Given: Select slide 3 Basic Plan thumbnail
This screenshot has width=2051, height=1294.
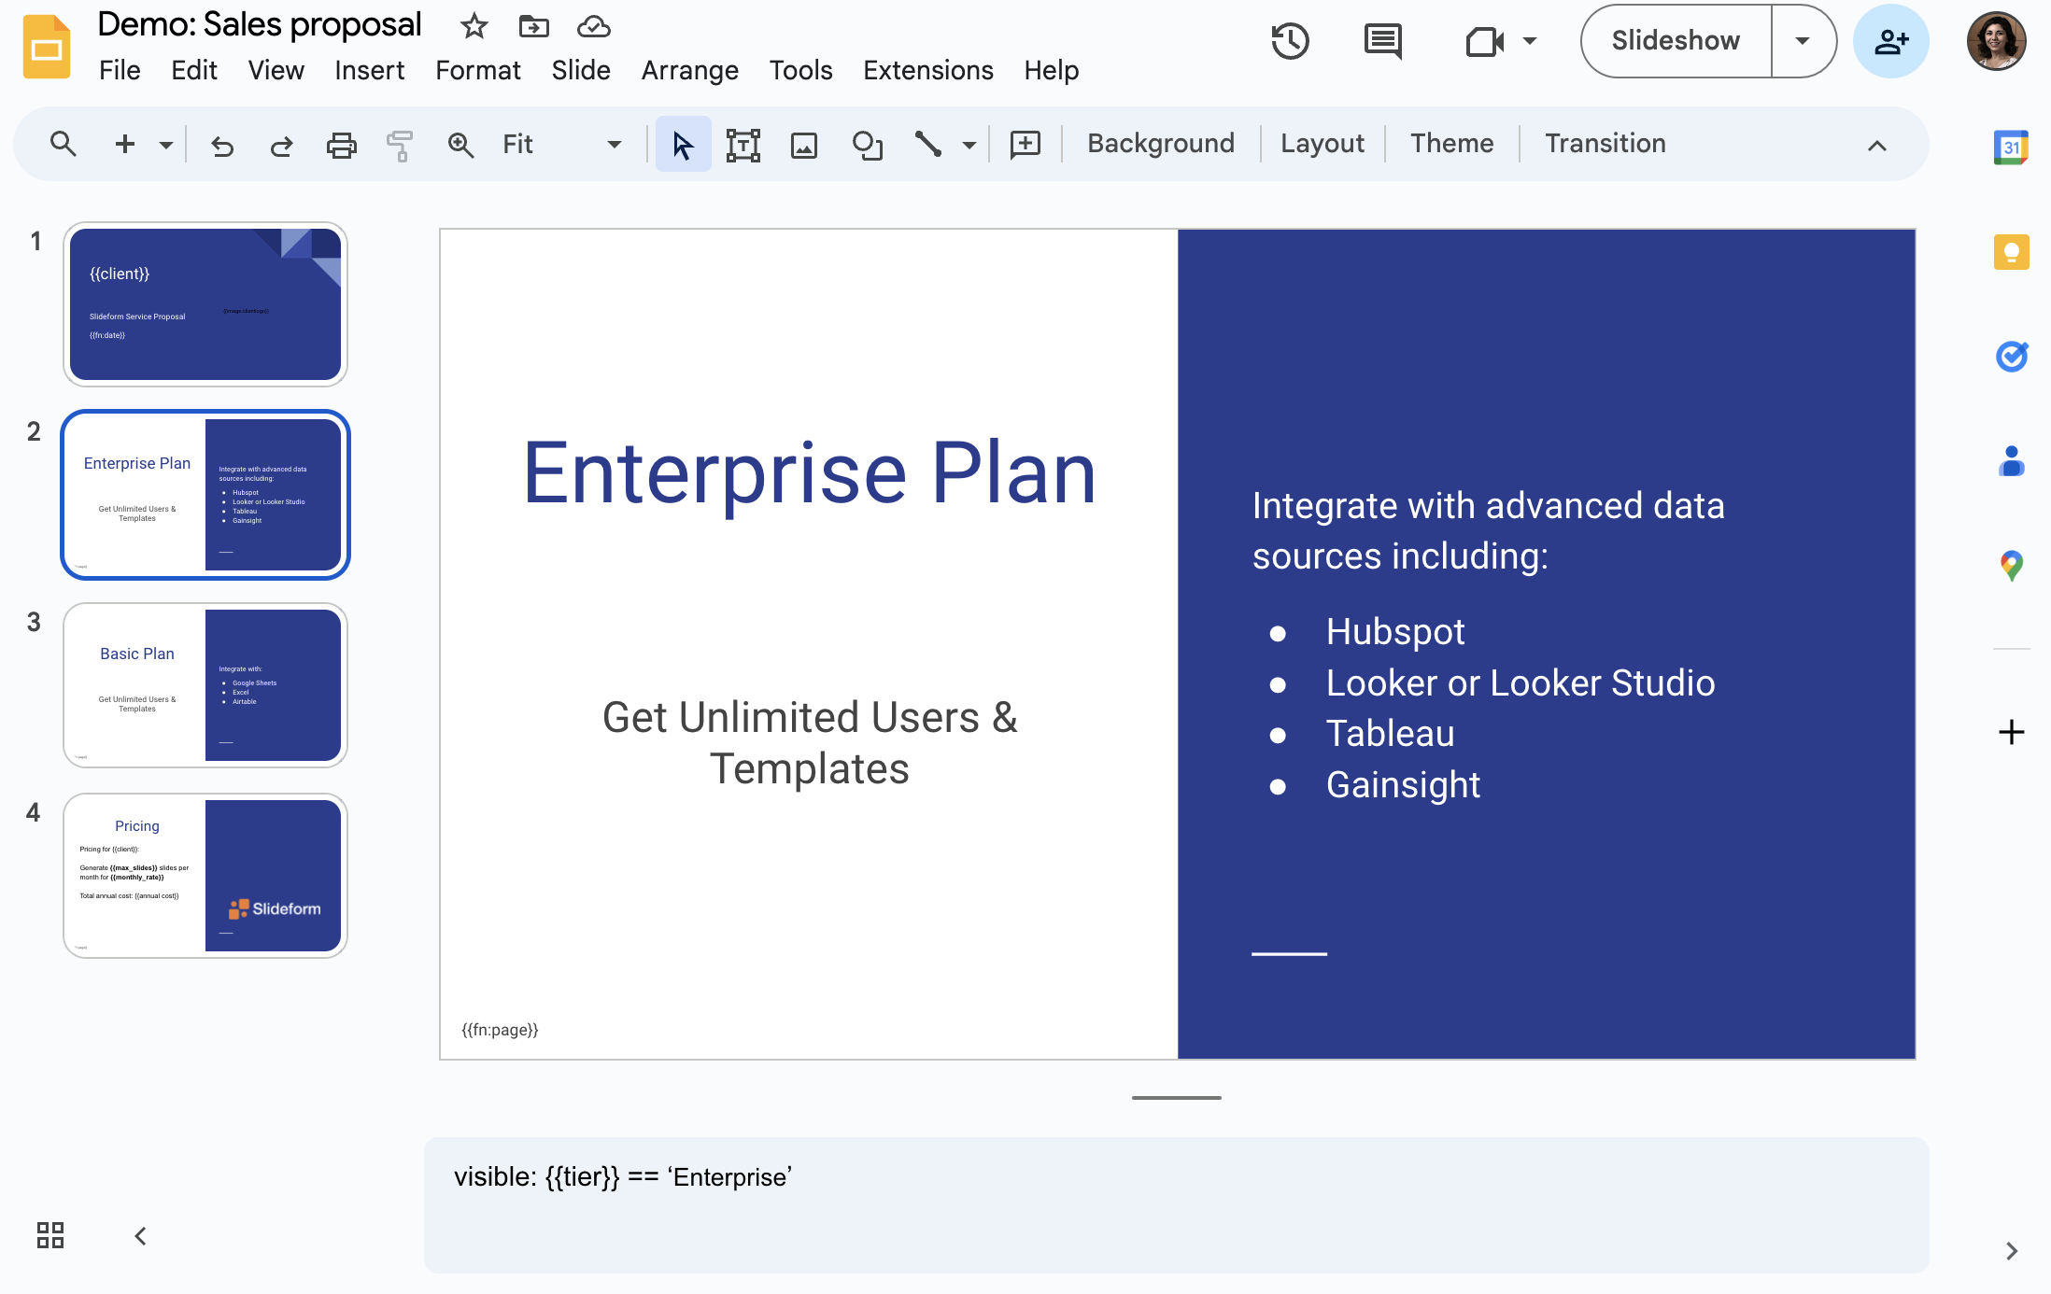Looking at the screenshot, I should [x=205, y=685].
